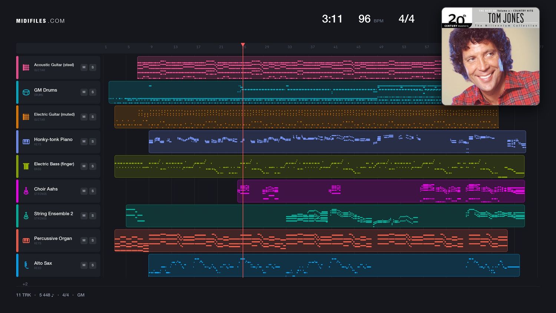556x313 pixels.
Task: Mute the GM Drums track
Action: 84,92
